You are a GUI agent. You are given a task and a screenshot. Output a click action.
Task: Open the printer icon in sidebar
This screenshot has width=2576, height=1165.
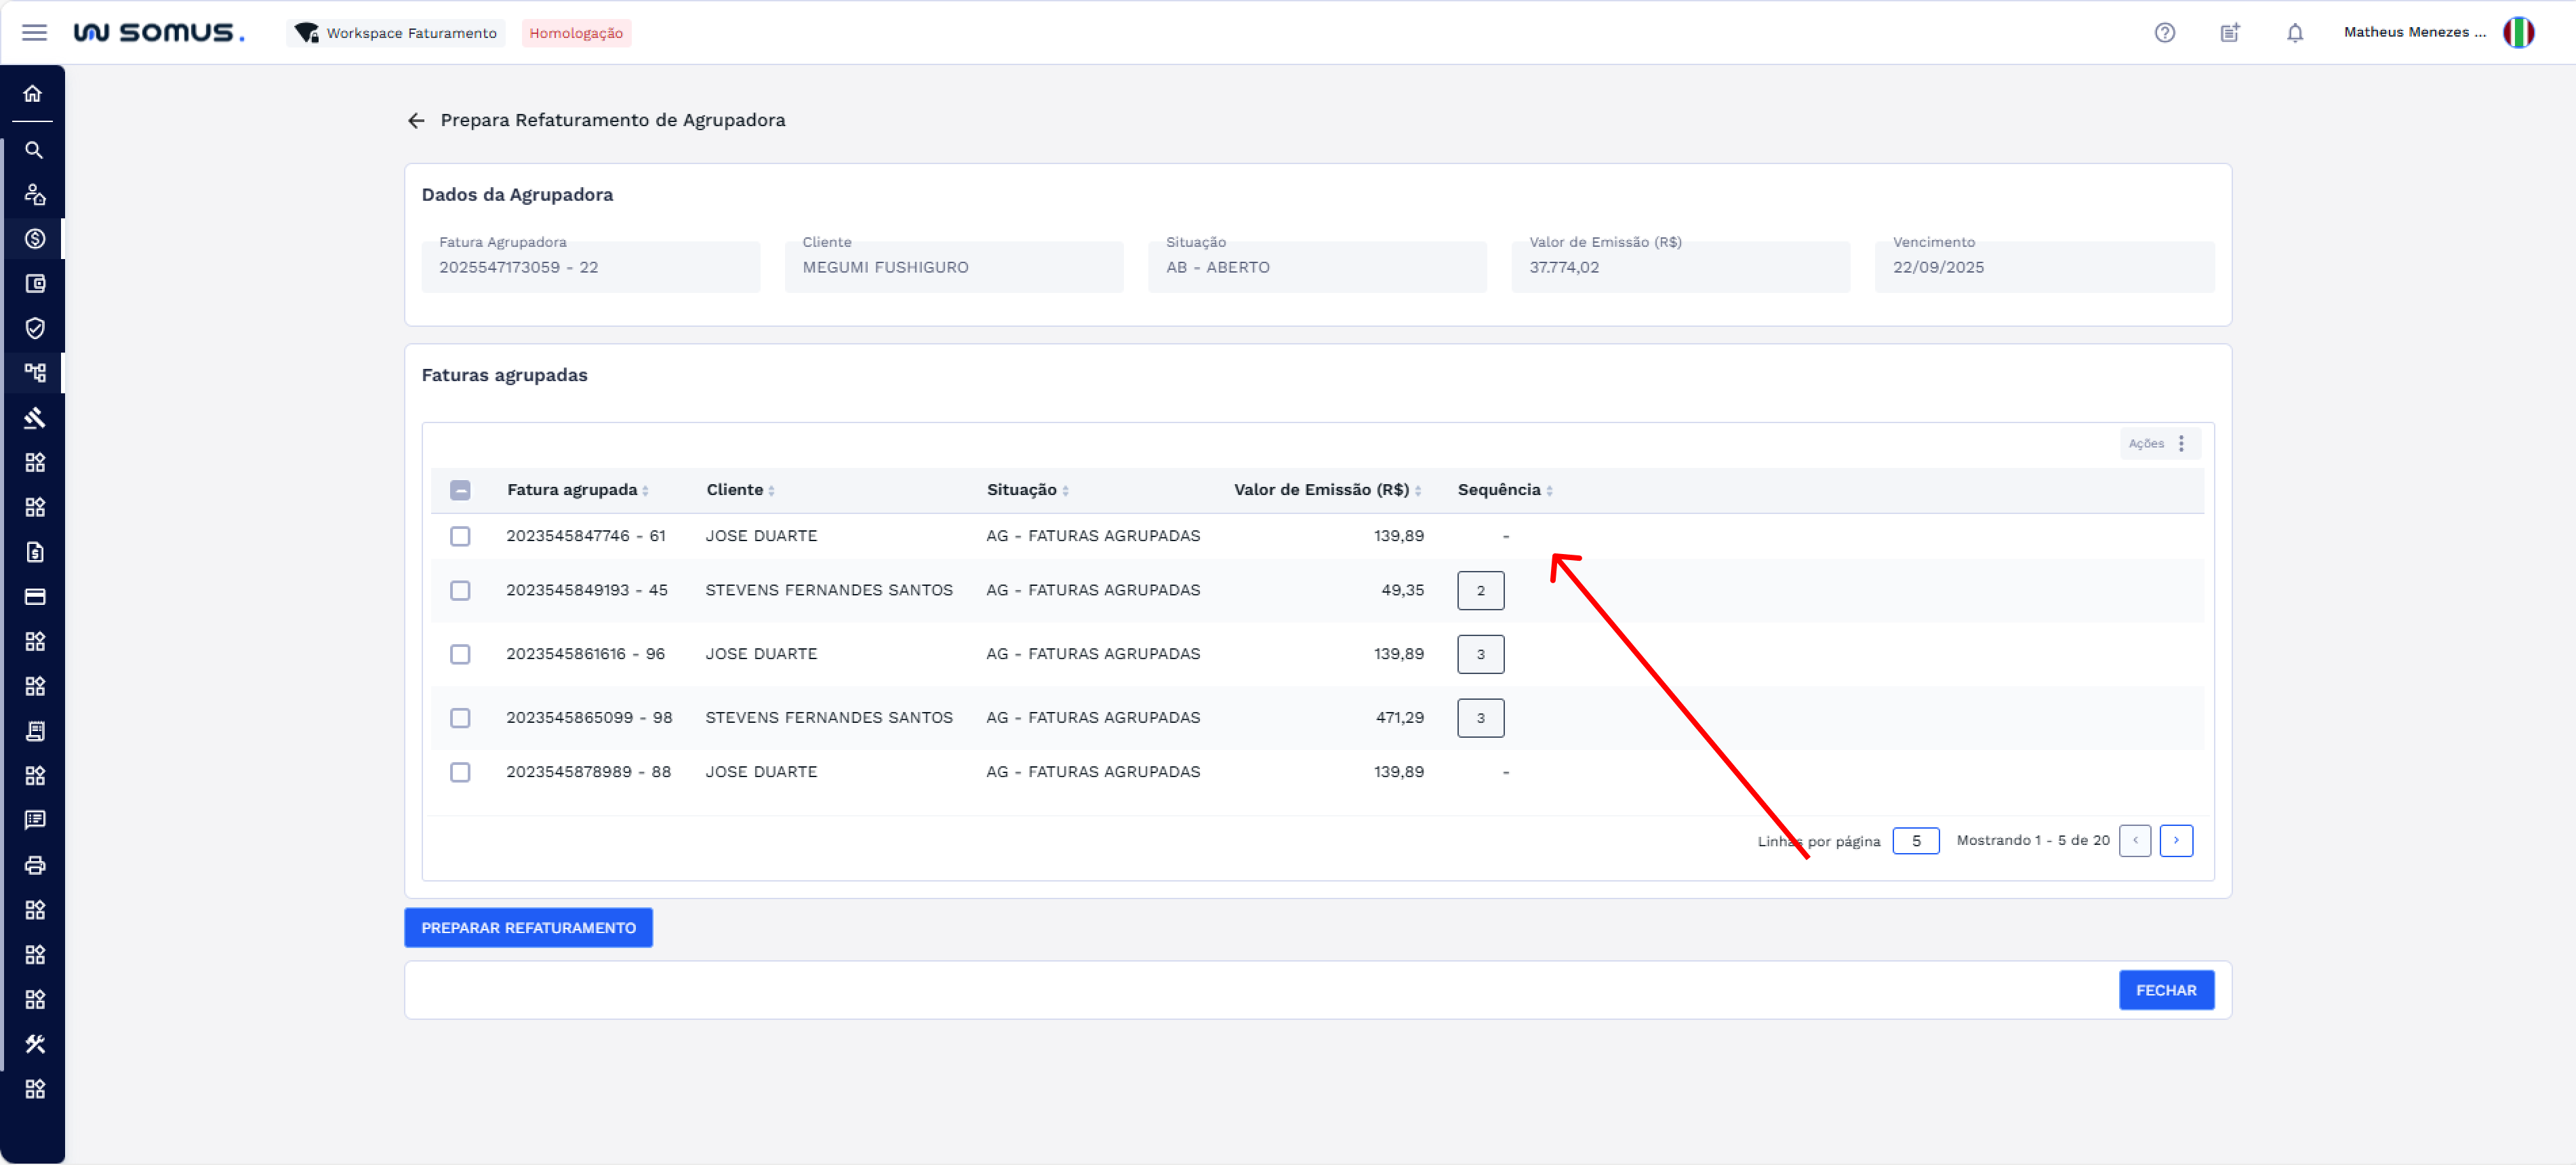(34, 865)
